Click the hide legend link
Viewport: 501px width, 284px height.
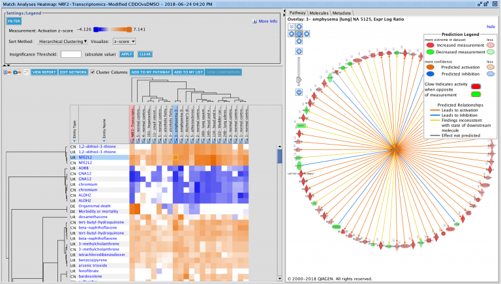[x=491, y=27]
